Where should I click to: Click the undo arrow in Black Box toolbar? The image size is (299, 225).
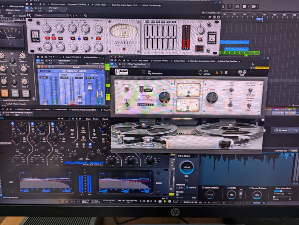click(x=59, y=119)
